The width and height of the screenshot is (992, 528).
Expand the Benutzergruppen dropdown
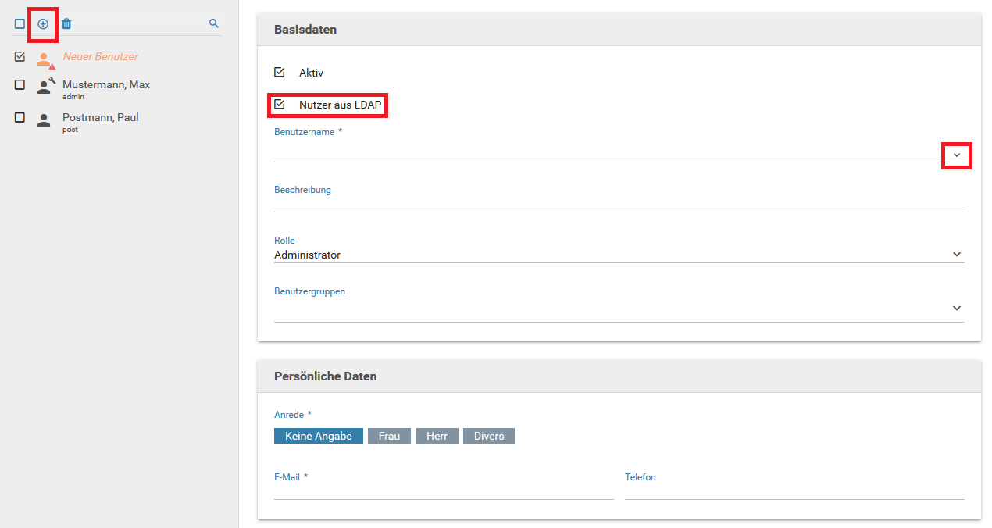tap(956, 309)
